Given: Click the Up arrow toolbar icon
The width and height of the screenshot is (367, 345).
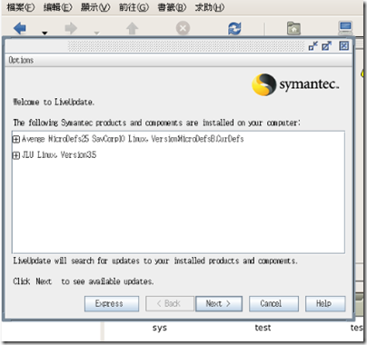Looking at the screenshot, I should 132,28.
